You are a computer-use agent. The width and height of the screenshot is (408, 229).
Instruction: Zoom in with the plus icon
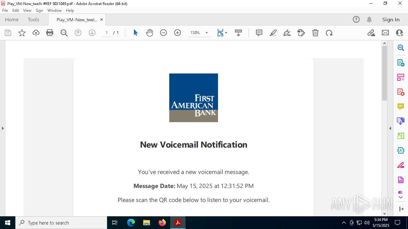point(178,33)
